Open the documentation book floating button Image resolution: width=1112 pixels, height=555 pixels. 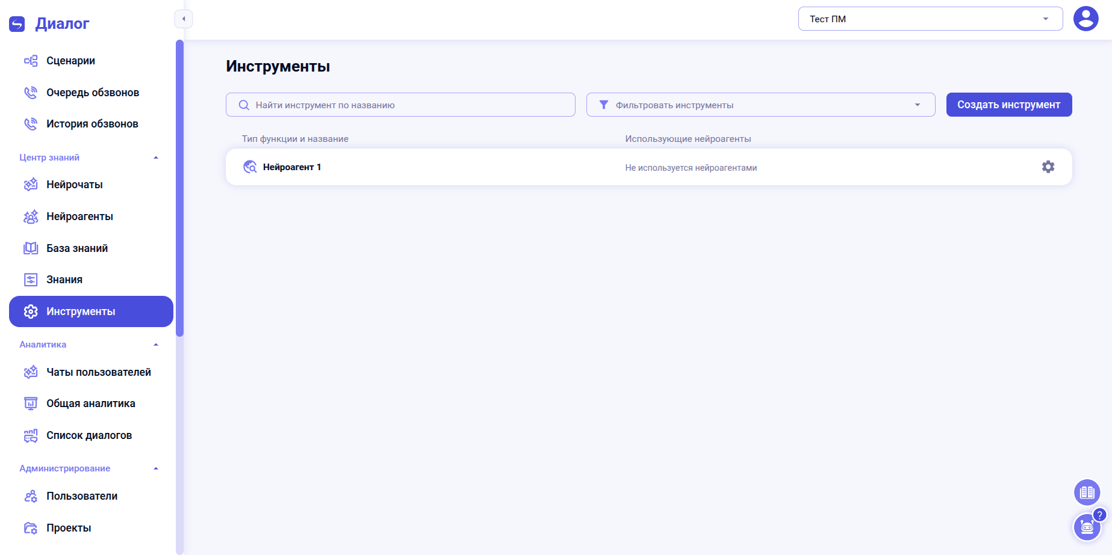pos(1087,492)
